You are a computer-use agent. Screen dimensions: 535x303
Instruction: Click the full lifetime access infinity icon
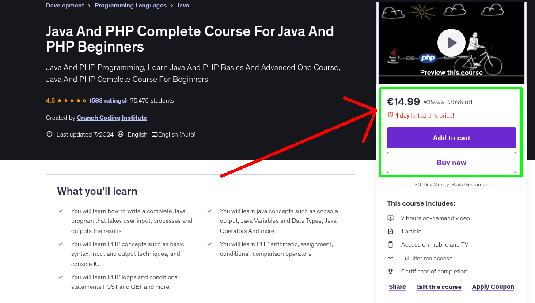click(391, 258)
